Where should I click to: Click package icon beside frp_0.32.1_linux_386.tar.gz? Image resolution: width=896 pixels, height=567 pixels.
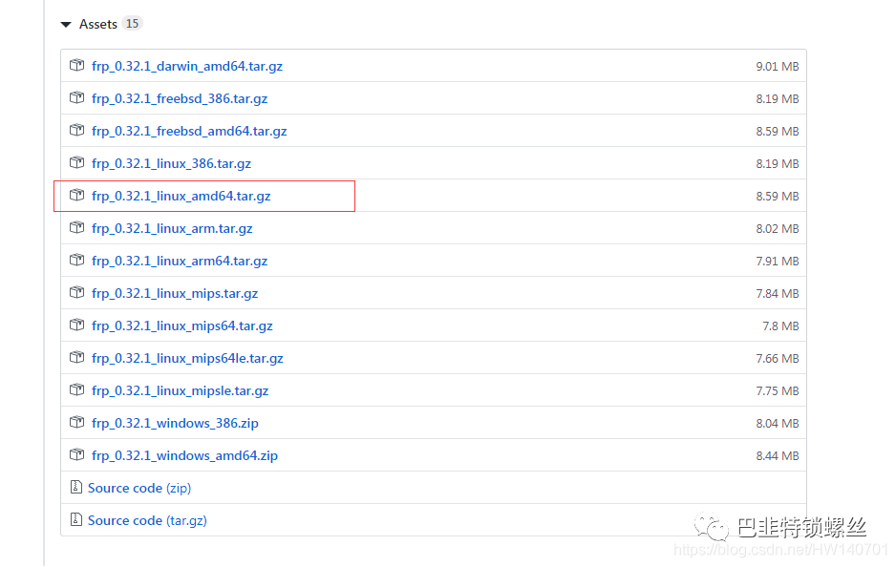[x=76, y=162]
